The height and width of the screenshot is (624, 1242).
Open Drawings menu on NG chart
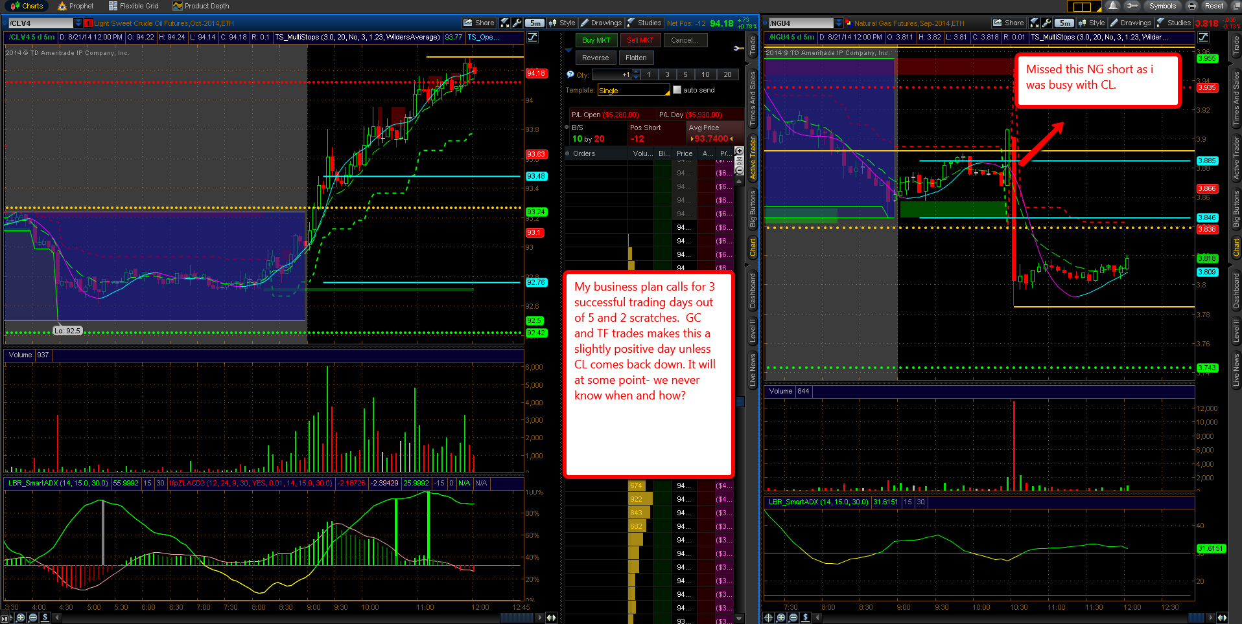coord(1131,23)
